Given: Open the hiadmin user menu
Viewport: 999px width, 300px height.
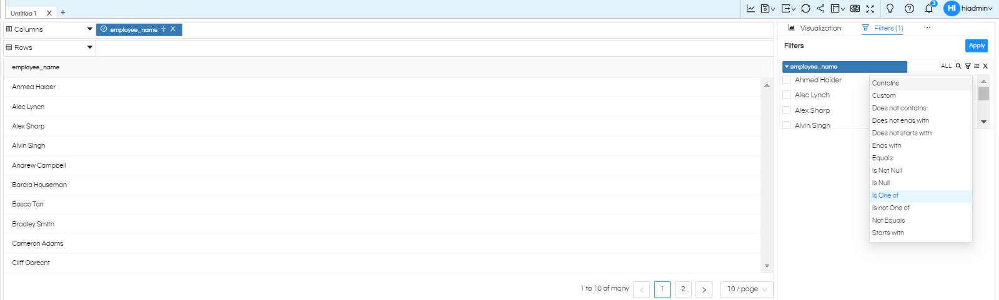Looking at the screenshot, I should click(x=968, y=9).
